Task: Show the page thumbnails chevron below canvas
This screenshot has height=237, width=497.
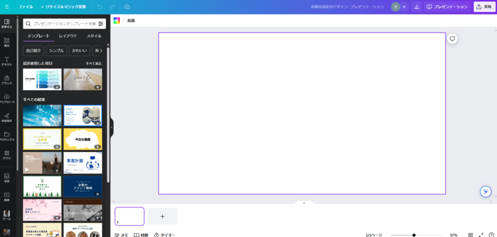Action: pyautogui.click(x=304, y=203)
